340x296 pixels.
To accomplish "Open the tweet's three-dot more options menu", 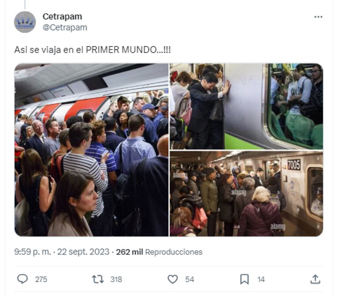I will click(x=318, y=17).
